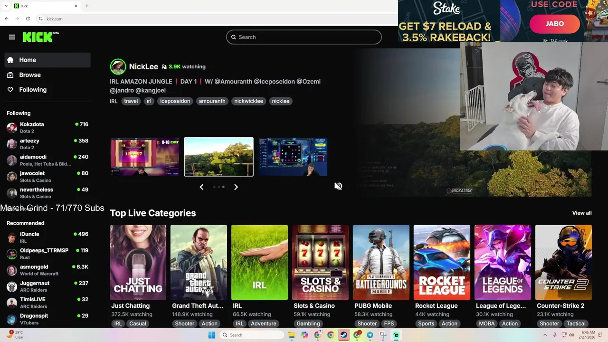Show hidden system tray icons
608x342 pixels.
[545, 335]
